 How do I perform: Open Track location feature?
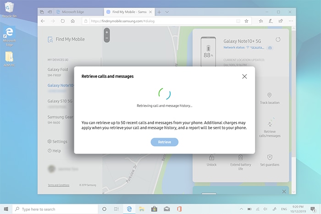(x=270, y=99)
